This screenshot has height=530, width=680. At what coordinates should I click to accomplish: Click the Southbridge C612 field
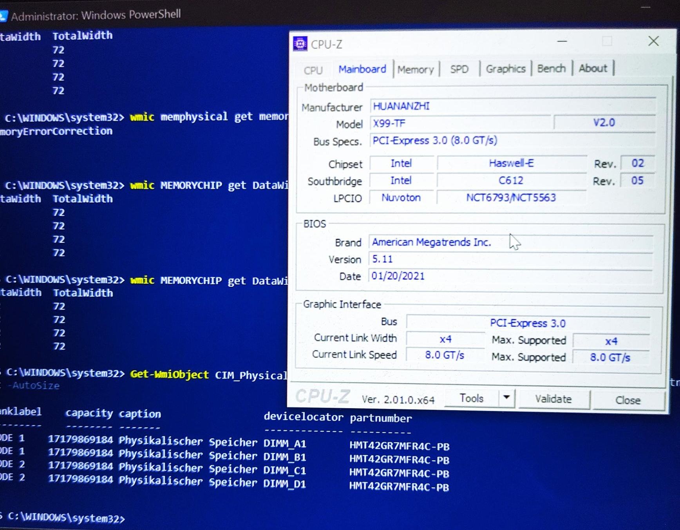tap(511, 180)
